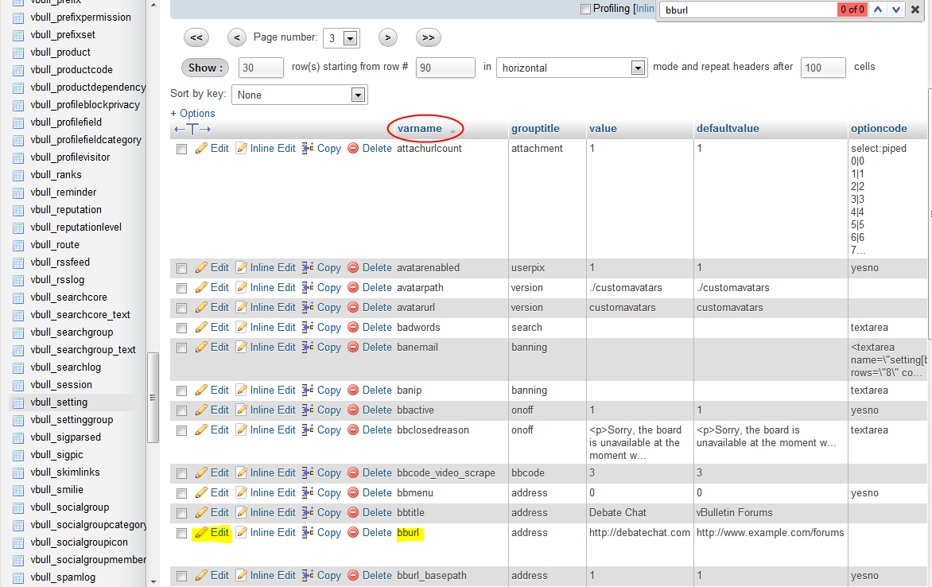
Task: Open vbull_profilefield table in sidebar
Action: [66, 122]
